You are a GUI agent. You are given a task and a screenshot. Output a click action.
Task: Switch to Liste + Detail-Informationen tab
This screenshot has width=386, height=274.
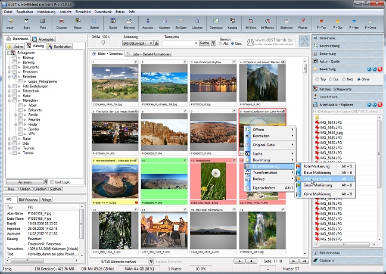[x=147, y=54]
